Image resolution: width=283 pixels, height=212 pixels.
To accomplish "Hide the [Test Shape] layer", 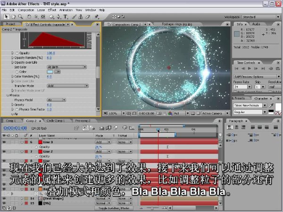I will click(x=4, y=198).
